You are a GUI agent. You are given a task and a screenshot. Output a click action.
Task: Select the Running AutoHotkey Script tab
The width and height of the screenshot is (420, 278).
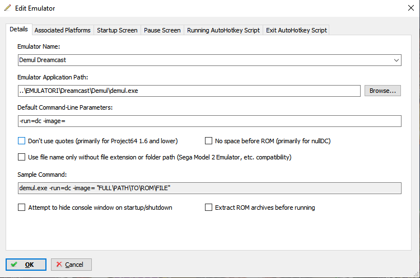[x=223, y=30]
